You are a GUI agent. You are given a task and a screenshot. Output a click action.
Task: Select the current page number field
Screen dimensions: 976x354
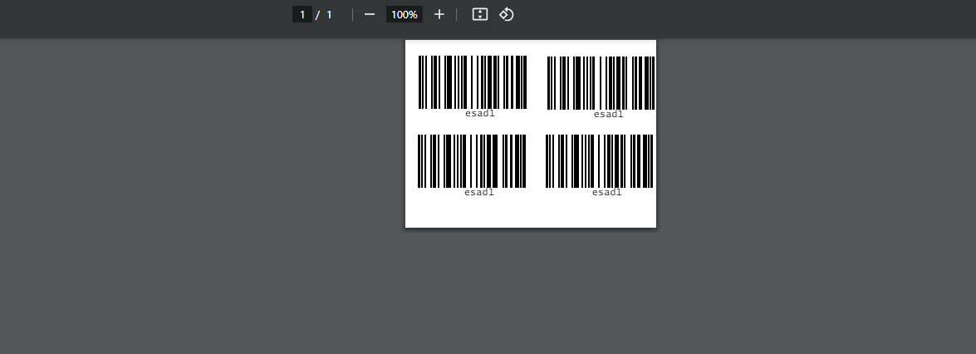pos(302,14)
